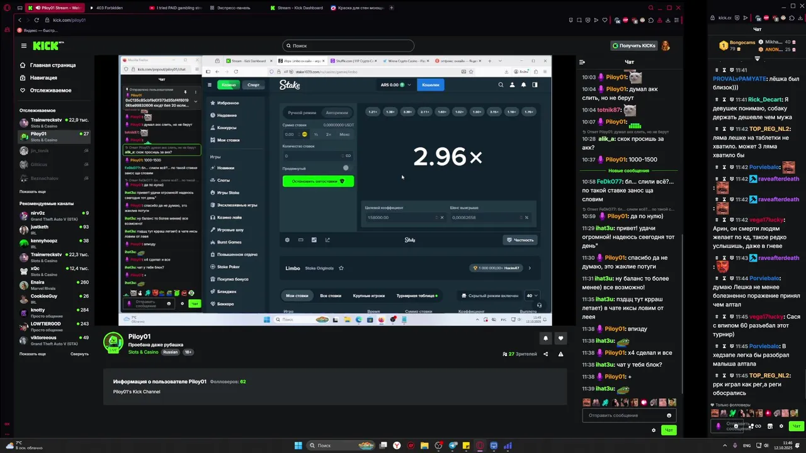Toggle Продвинутый switch
Screen dimensions: 806x453
coord(345,168)
